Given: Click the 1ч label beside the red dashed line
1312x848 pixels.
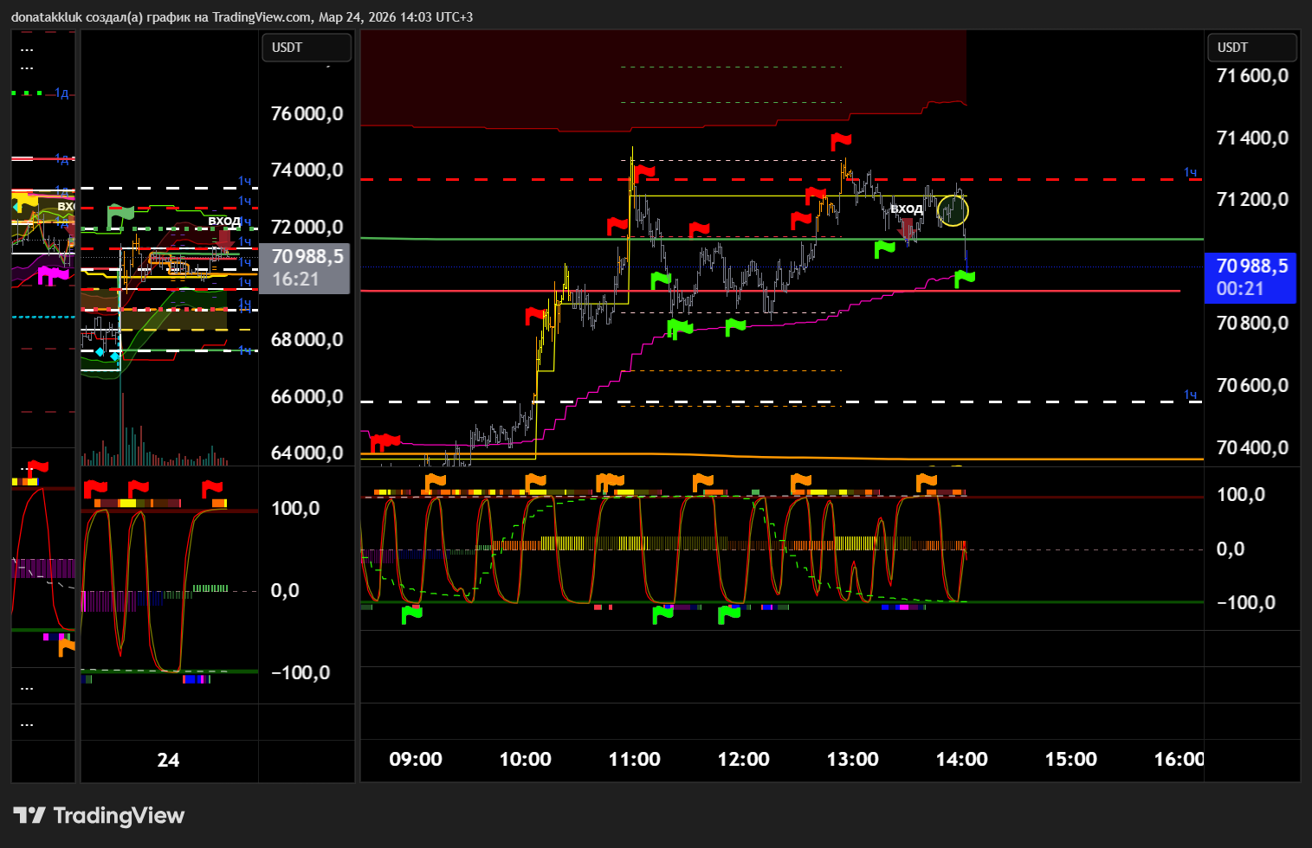Looking at the screenshot, I should click(1191, 173).
